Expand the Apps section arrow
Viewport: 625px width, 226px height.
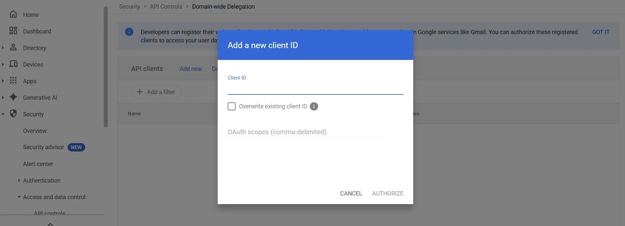(x=3, y=81)
